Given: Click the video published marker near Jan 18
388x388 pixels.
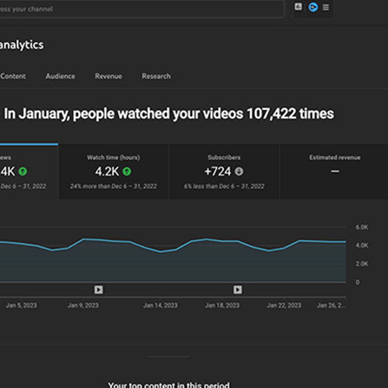Looking at the screenshot, I should (x=237, y=290).
